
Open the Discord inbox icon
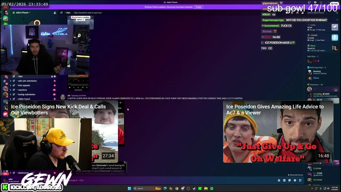pyautogui.click(x=310, y=2)
